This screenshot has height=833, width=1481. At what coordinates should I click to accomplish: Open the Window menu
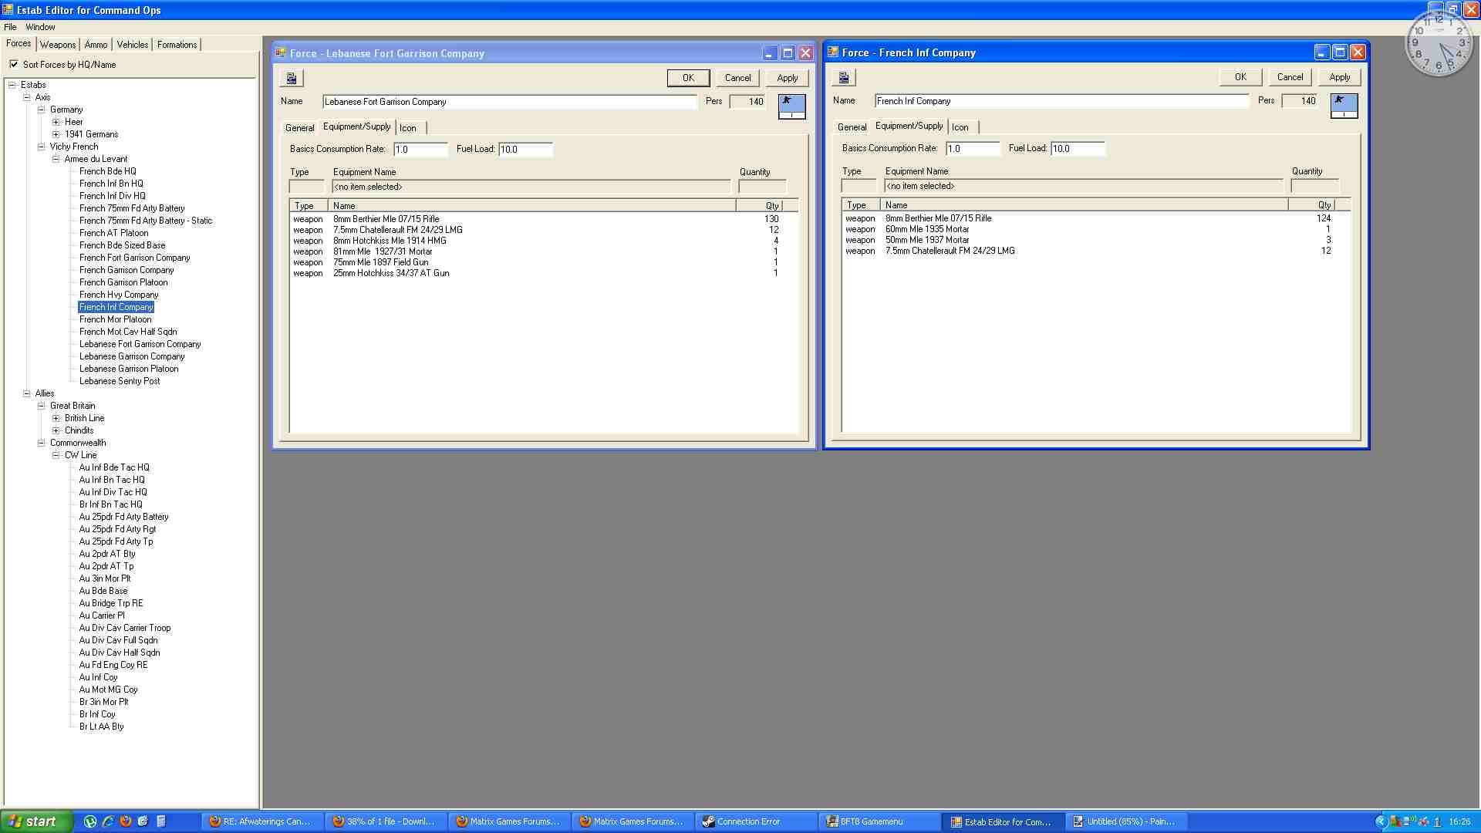tap(40, 27)
